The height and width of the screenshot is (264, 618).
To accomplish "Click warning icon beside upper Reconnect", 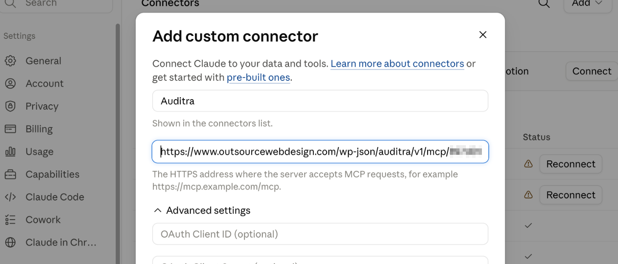I will click(528, 164).
